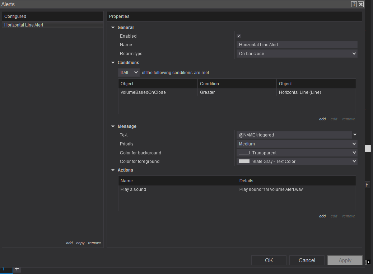Collapse the Conditions section arrow
This screenshot has width=373, height=274.
[x=113, y=63]
